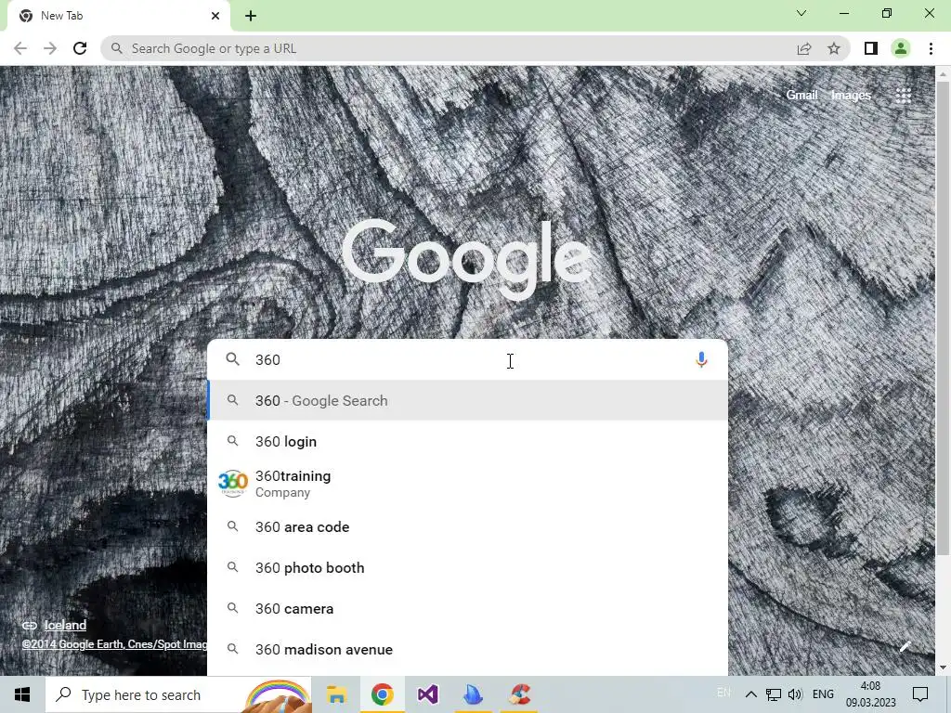Select the '360 madison avenue' suggestion
The width and height of the screenshot is (951, 713).
(x=468, y=649)
